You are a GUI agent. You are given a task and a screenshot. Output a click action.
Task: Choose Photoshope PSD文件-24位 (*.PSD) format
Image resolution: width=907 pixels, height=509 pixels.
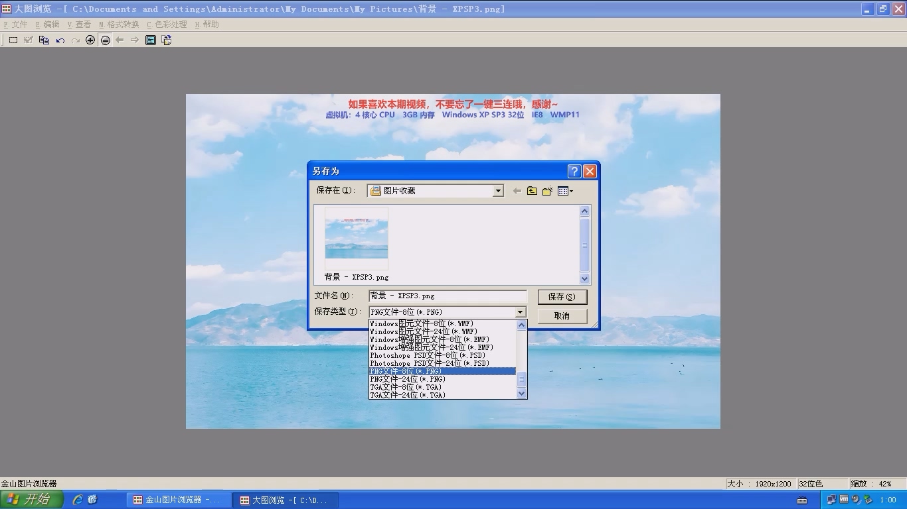[x=442, y=364]
